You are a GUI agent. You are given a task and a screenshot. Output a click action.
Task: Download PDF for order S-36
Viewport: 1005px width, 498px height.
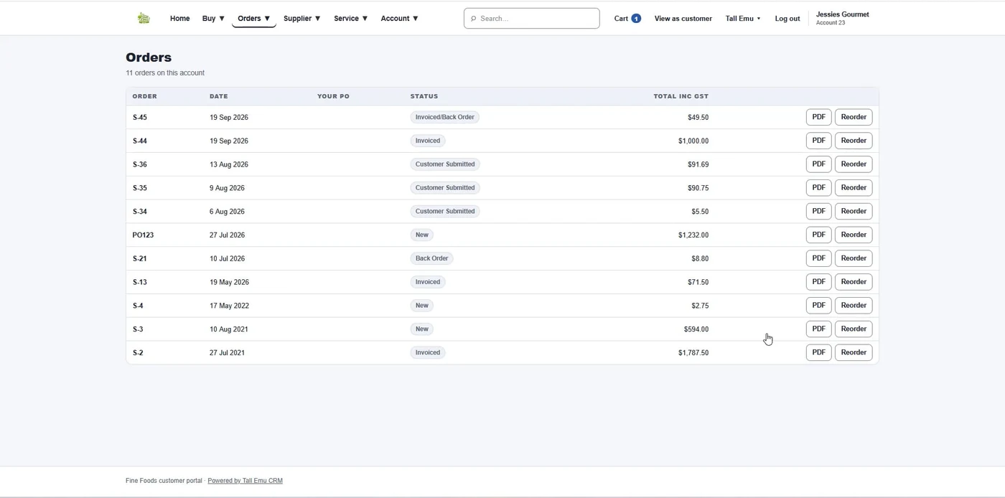click(x=818, y=164)
